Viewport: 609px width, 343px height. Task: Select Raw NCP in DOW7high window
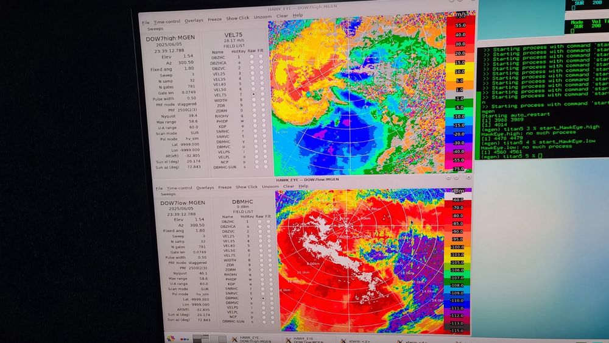pos(256,161)
